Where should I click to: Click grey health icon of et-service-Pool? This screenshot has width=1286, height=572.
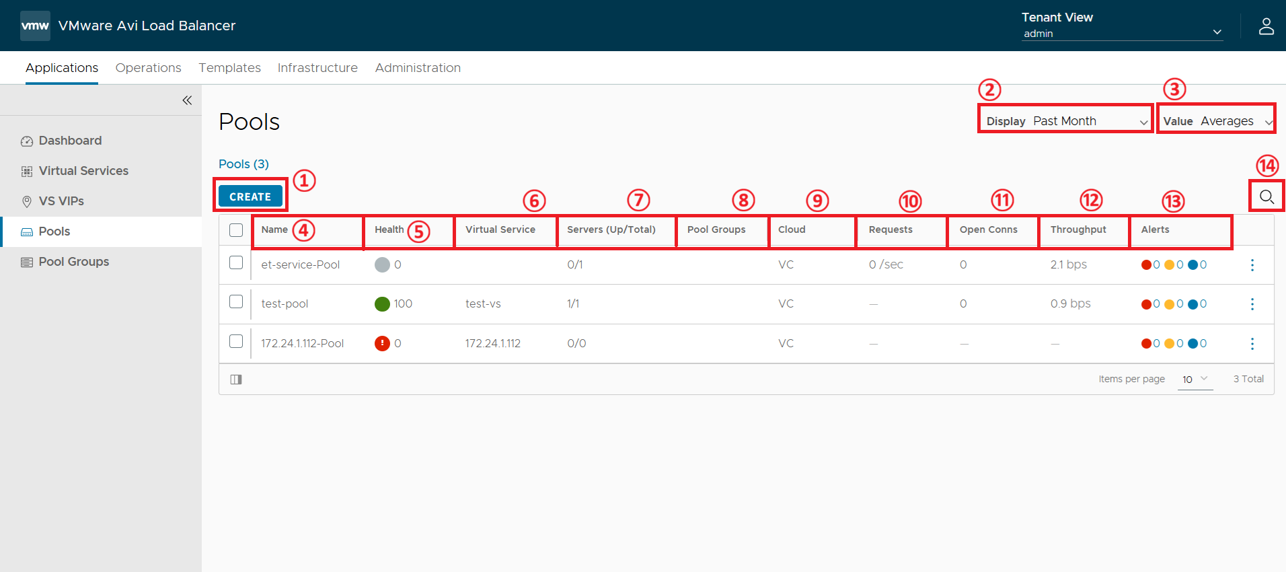point(382,265)
